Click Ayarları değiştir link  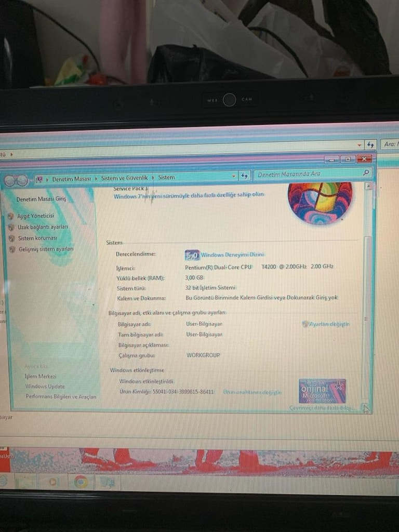pyautogui.click(x=329, y=324)
